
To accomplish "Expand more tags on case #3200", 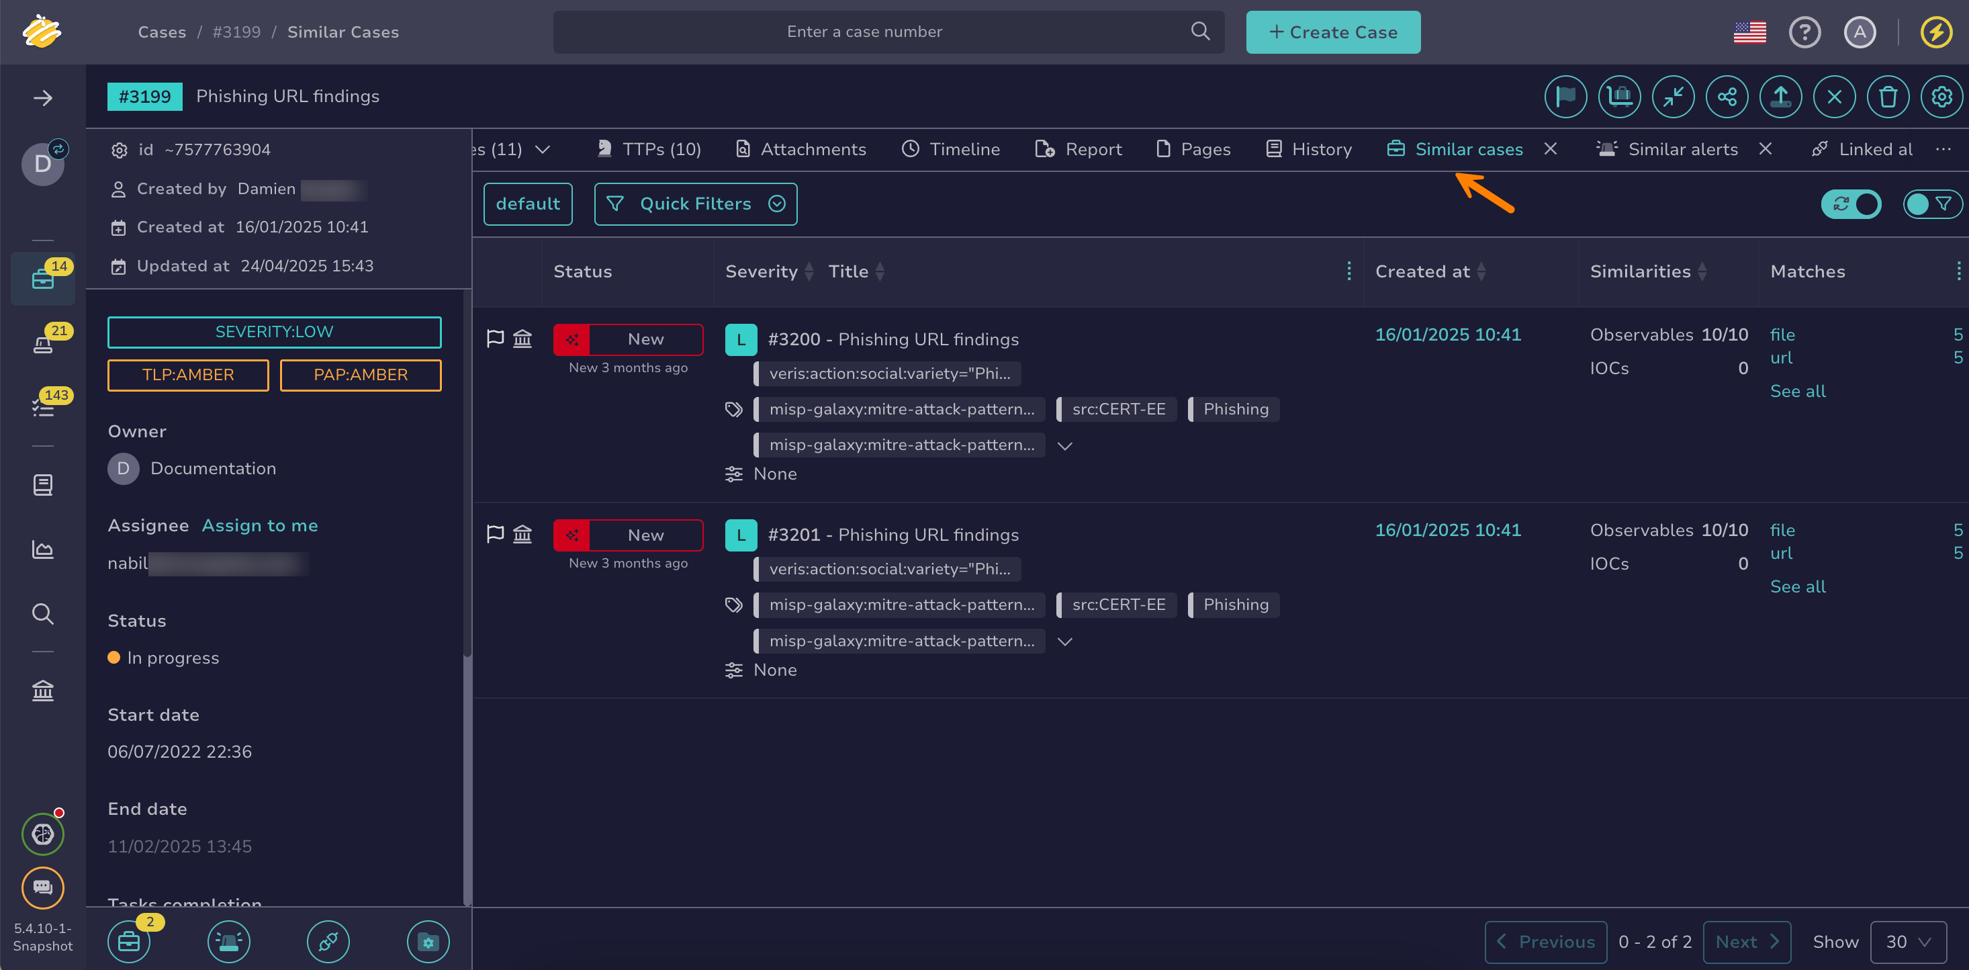I will (x=1064, y=445).
